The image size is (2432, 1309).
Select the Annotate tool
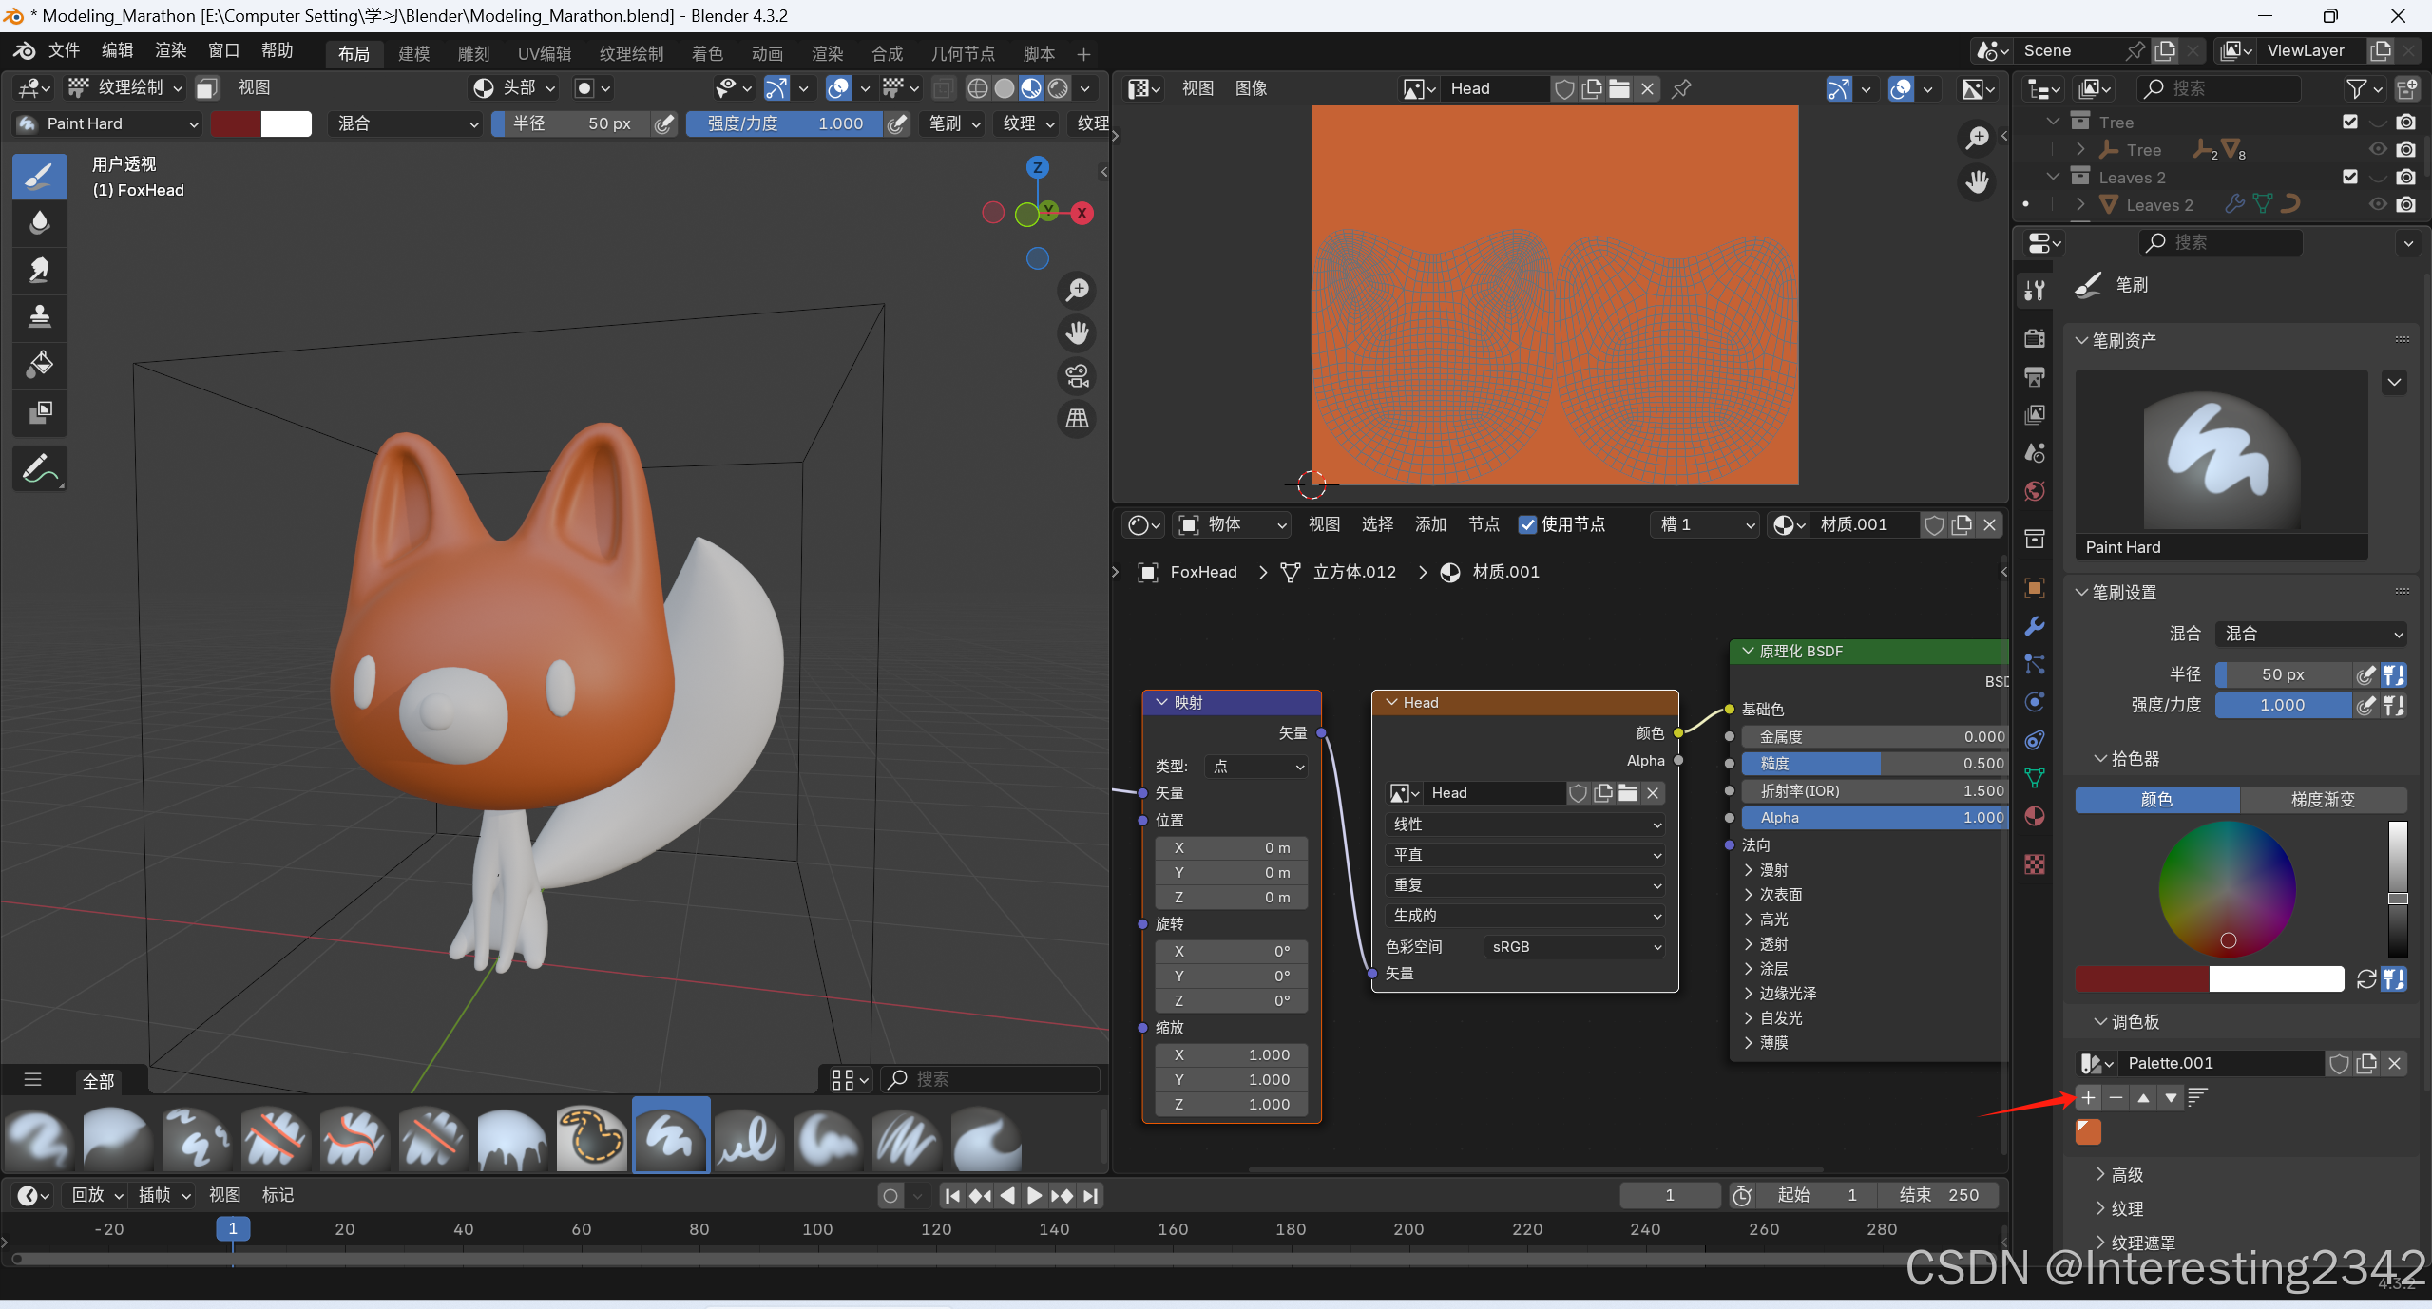[39, 468]
